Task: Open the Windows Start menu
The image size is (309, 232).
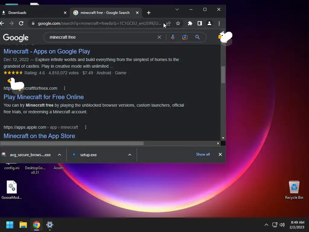Action: tap(10, 225)
